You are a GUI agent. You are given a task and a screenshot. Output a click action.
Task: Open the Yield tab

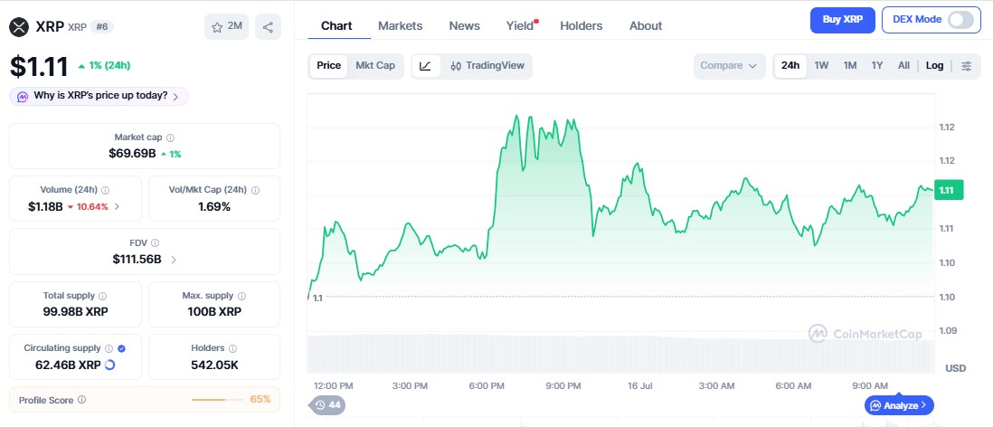tap(520, 26)
